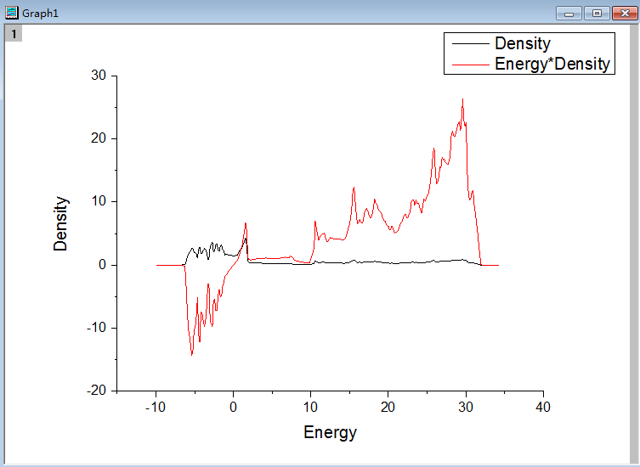Click the Energy*Density legend text entry
The height and width of the screenshot is (467, 640).
[552, 64]
